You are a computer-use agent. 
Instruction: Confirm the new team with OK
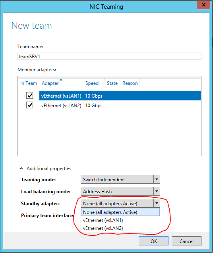point(153,241)
